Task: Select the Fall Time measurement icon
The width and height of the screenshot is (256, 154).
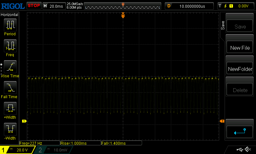Action: click(10, 88)
